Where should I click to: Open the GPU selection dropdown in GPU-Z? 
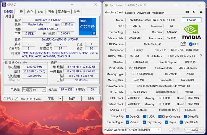pyautogui.click(x=132, y=130)
